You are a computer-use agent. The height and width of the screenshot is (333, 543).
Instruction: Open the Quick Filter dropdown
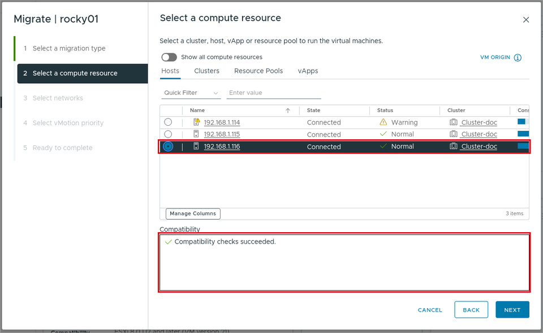pyautogui.click(x=191, y=93)
